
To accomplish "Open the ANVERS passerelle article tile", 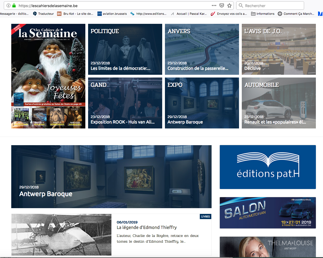I will point(202,49).
